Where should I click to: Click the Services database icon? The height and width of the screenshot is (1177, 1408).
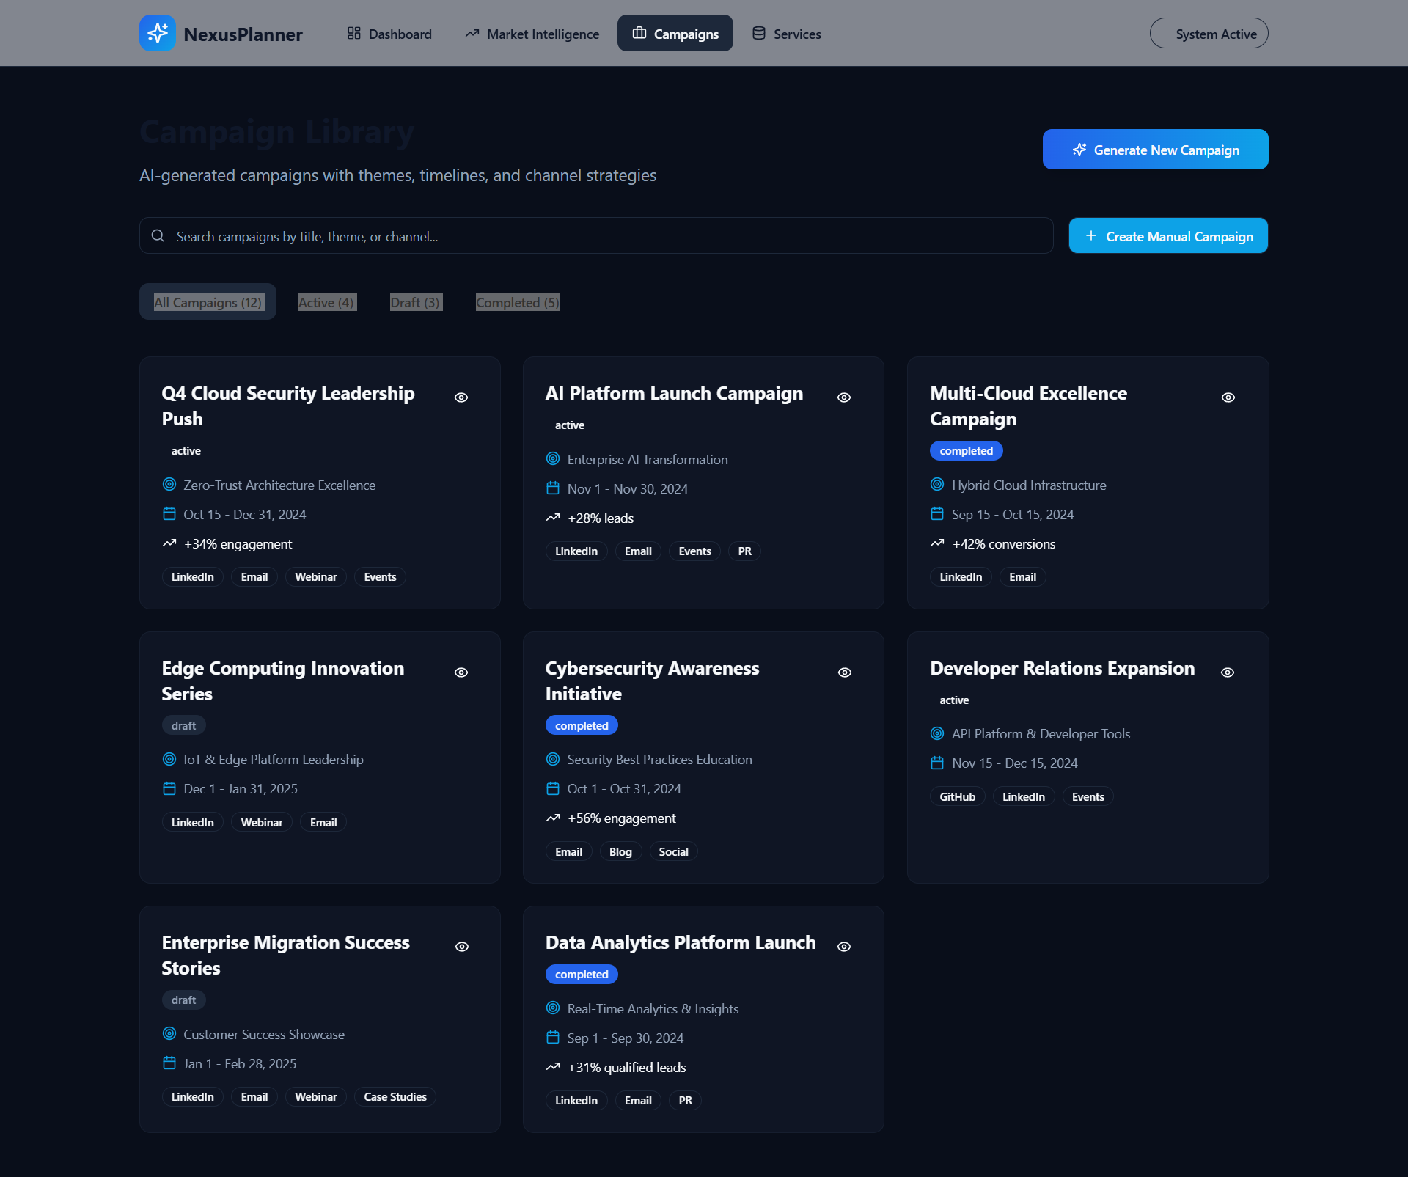(x=759, y=34)
